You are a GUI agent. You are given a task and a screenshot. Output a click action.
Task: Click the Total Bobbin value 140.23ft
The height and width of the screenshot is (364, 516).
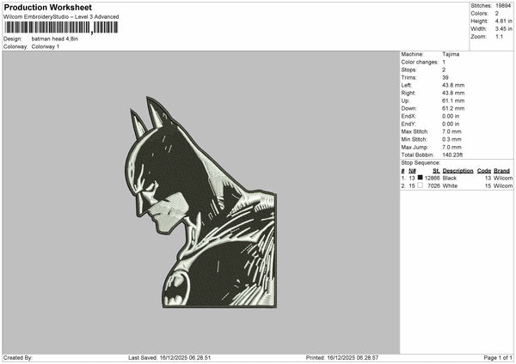pyautogui.click(x=452, y=155)
